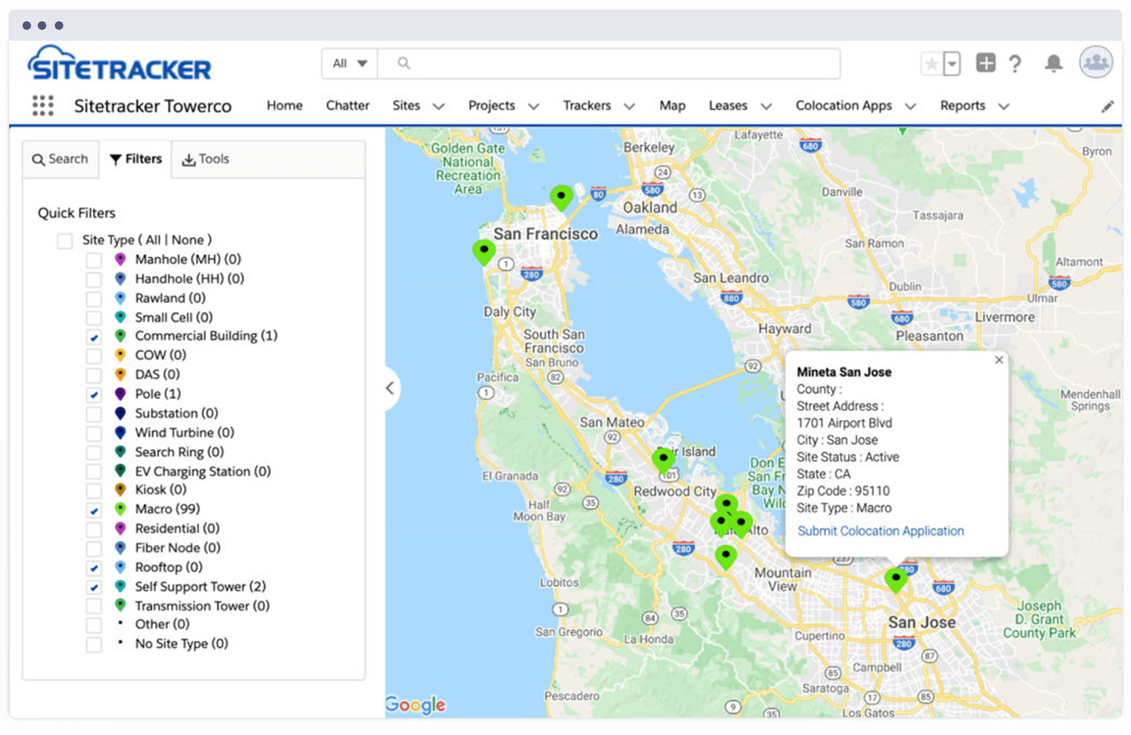Click the Google logo on the map

click(415, 705)
